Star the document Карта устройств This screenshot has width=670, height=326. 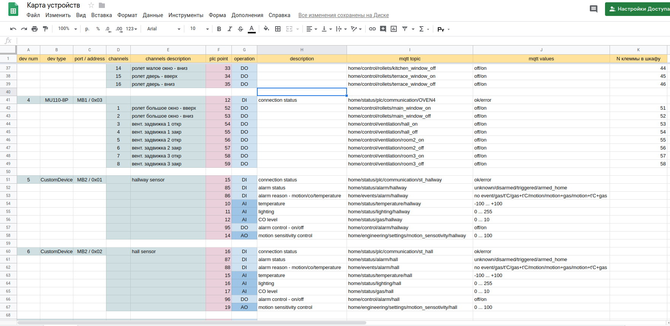[91, 5]
